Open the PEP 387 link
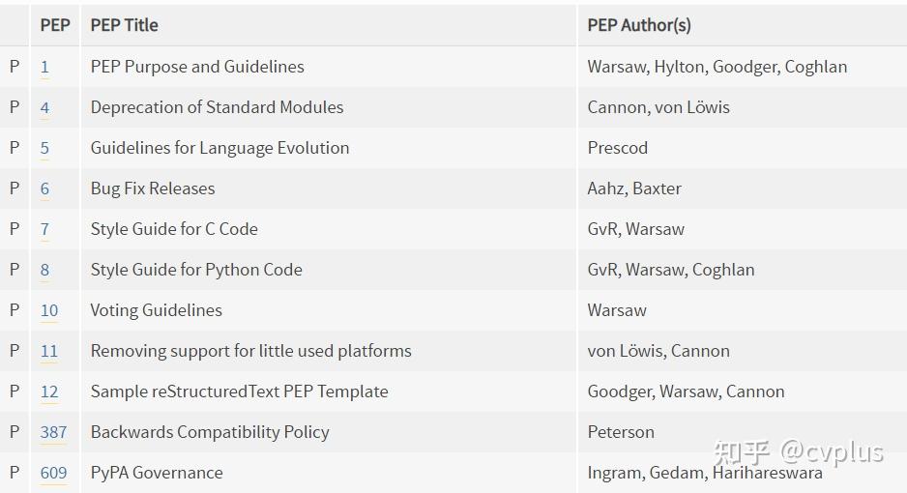This screenshot has width=907, height=493. point(53,432)
